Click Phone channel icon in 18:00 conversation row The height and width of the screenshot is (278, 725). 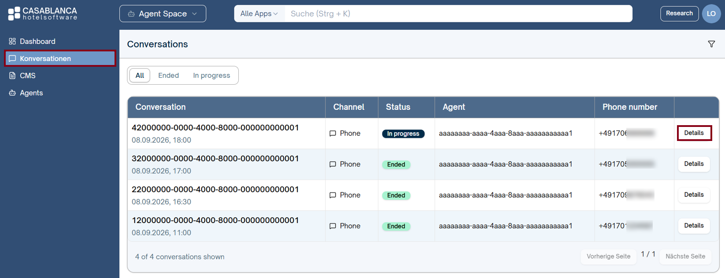click(x=333, y=134)
